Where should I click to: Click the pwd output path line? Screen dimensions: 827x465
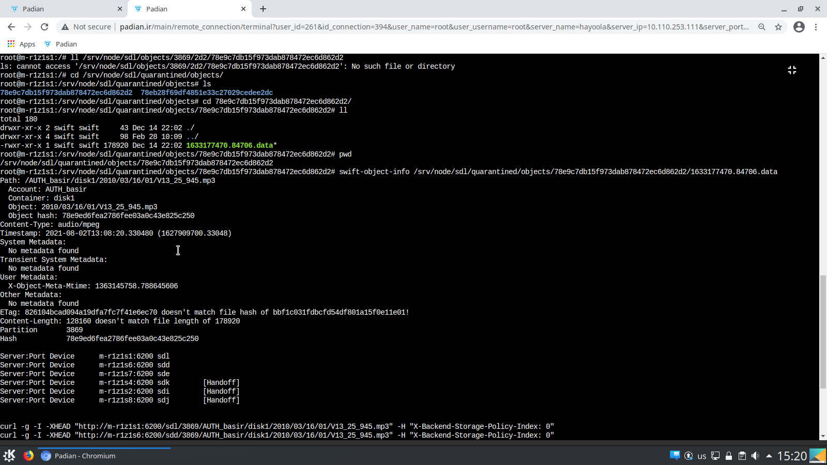click(136, 163)
